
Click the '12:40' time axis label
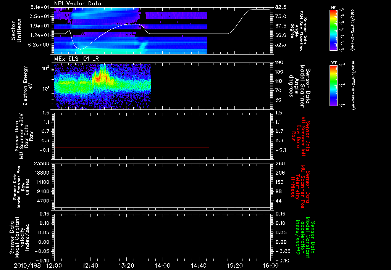90,265
